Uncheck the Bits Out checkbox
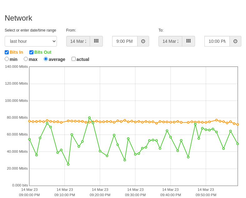This screenshot has width=246, height=198. 31,52
